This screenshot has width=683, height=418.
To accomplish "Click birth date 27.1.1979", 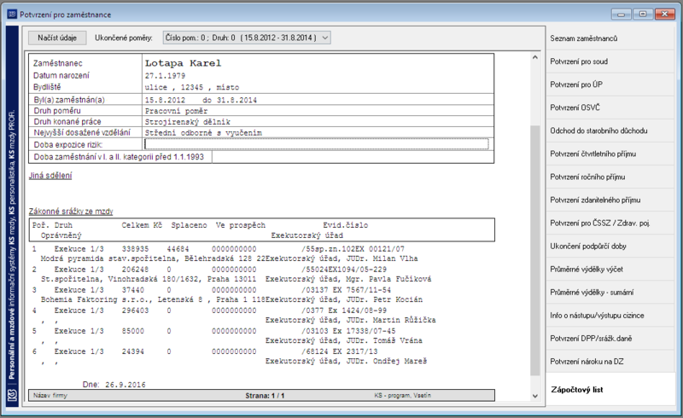I will point(165,75).
